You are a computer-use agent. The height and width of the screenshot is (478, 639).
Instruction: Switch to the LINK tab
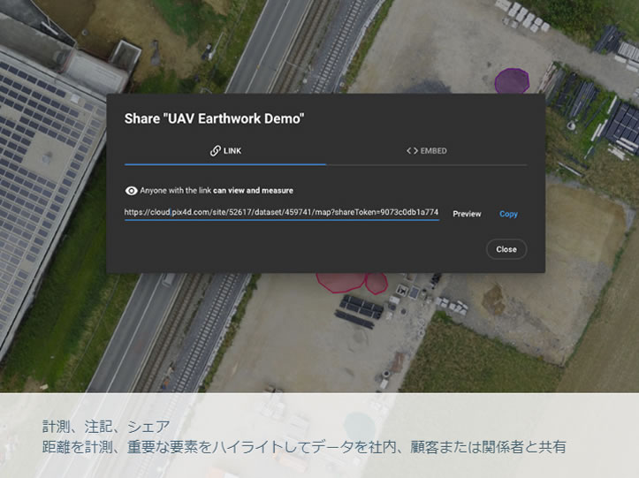pyautogui.click(x=225, y=151)
